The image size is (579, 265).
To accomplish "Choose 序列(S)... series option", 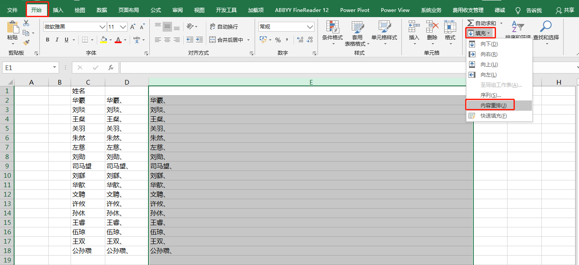I will (x=499, y=95).
